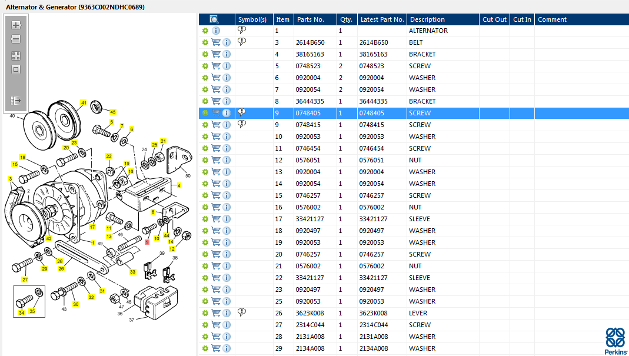
Task: Select the LEVER description cell
Action: [x=418, y=313]
